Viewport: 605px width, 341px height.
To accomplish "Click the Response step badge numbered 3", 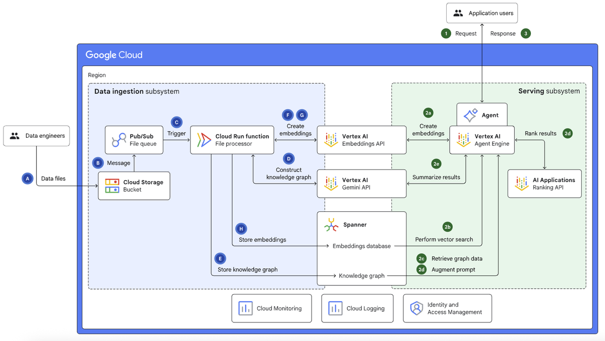I will [526, 33].
